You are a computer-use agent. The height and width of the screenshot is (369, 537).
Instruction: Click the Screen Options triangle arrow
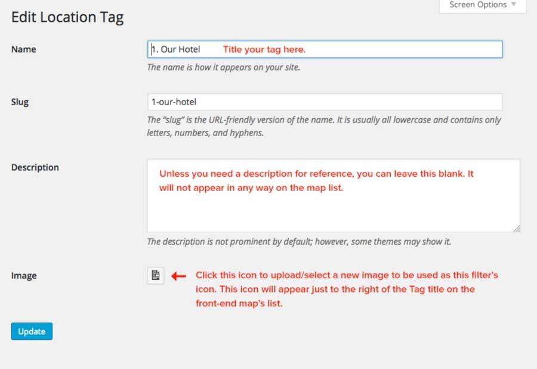[512, 5]
